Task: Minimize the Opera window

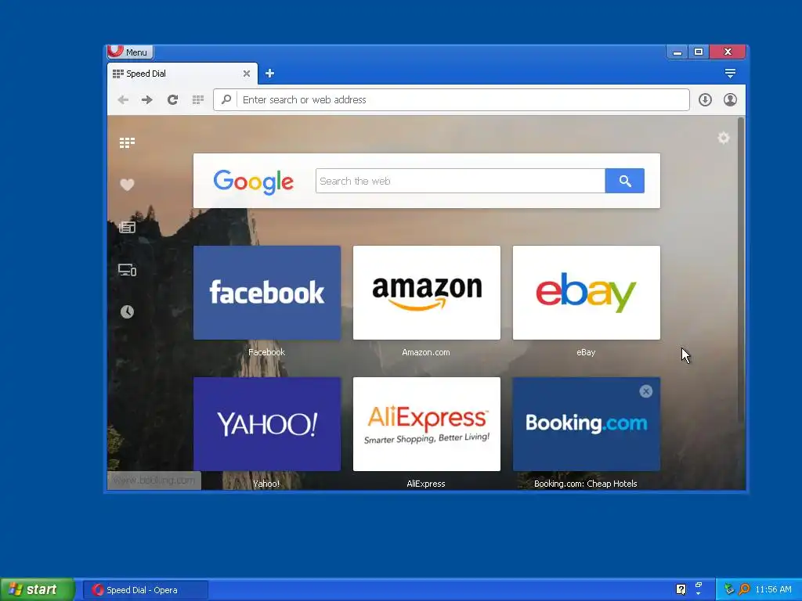Action: coord(677,52)
